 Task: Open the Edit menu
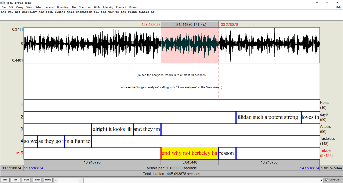coord(11,7)
